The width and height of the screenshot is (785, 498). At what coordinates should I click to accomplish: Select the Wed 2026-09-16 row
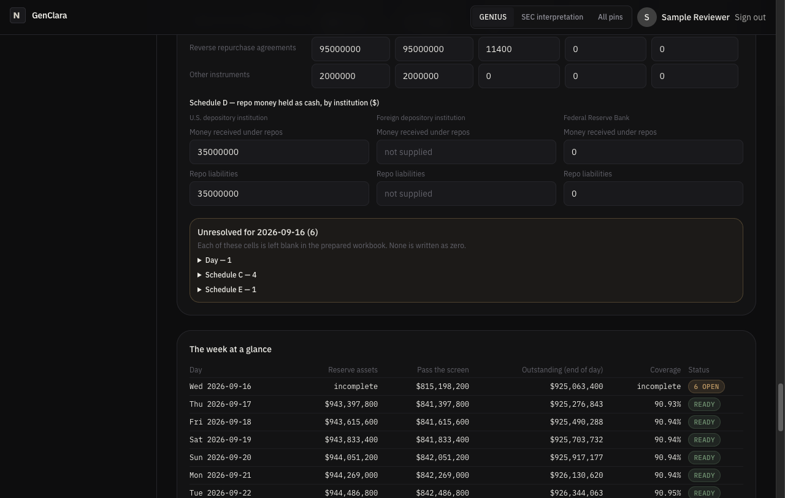(x=466, y=387)
